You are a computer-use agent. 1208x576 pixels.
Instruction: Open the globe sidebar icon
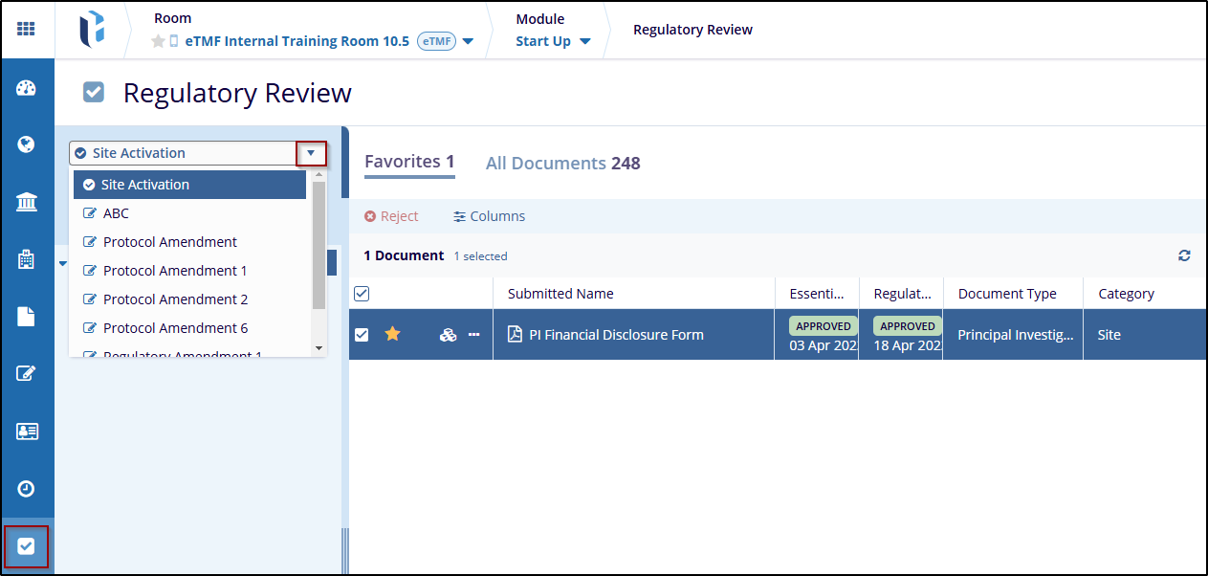point(26,144)
